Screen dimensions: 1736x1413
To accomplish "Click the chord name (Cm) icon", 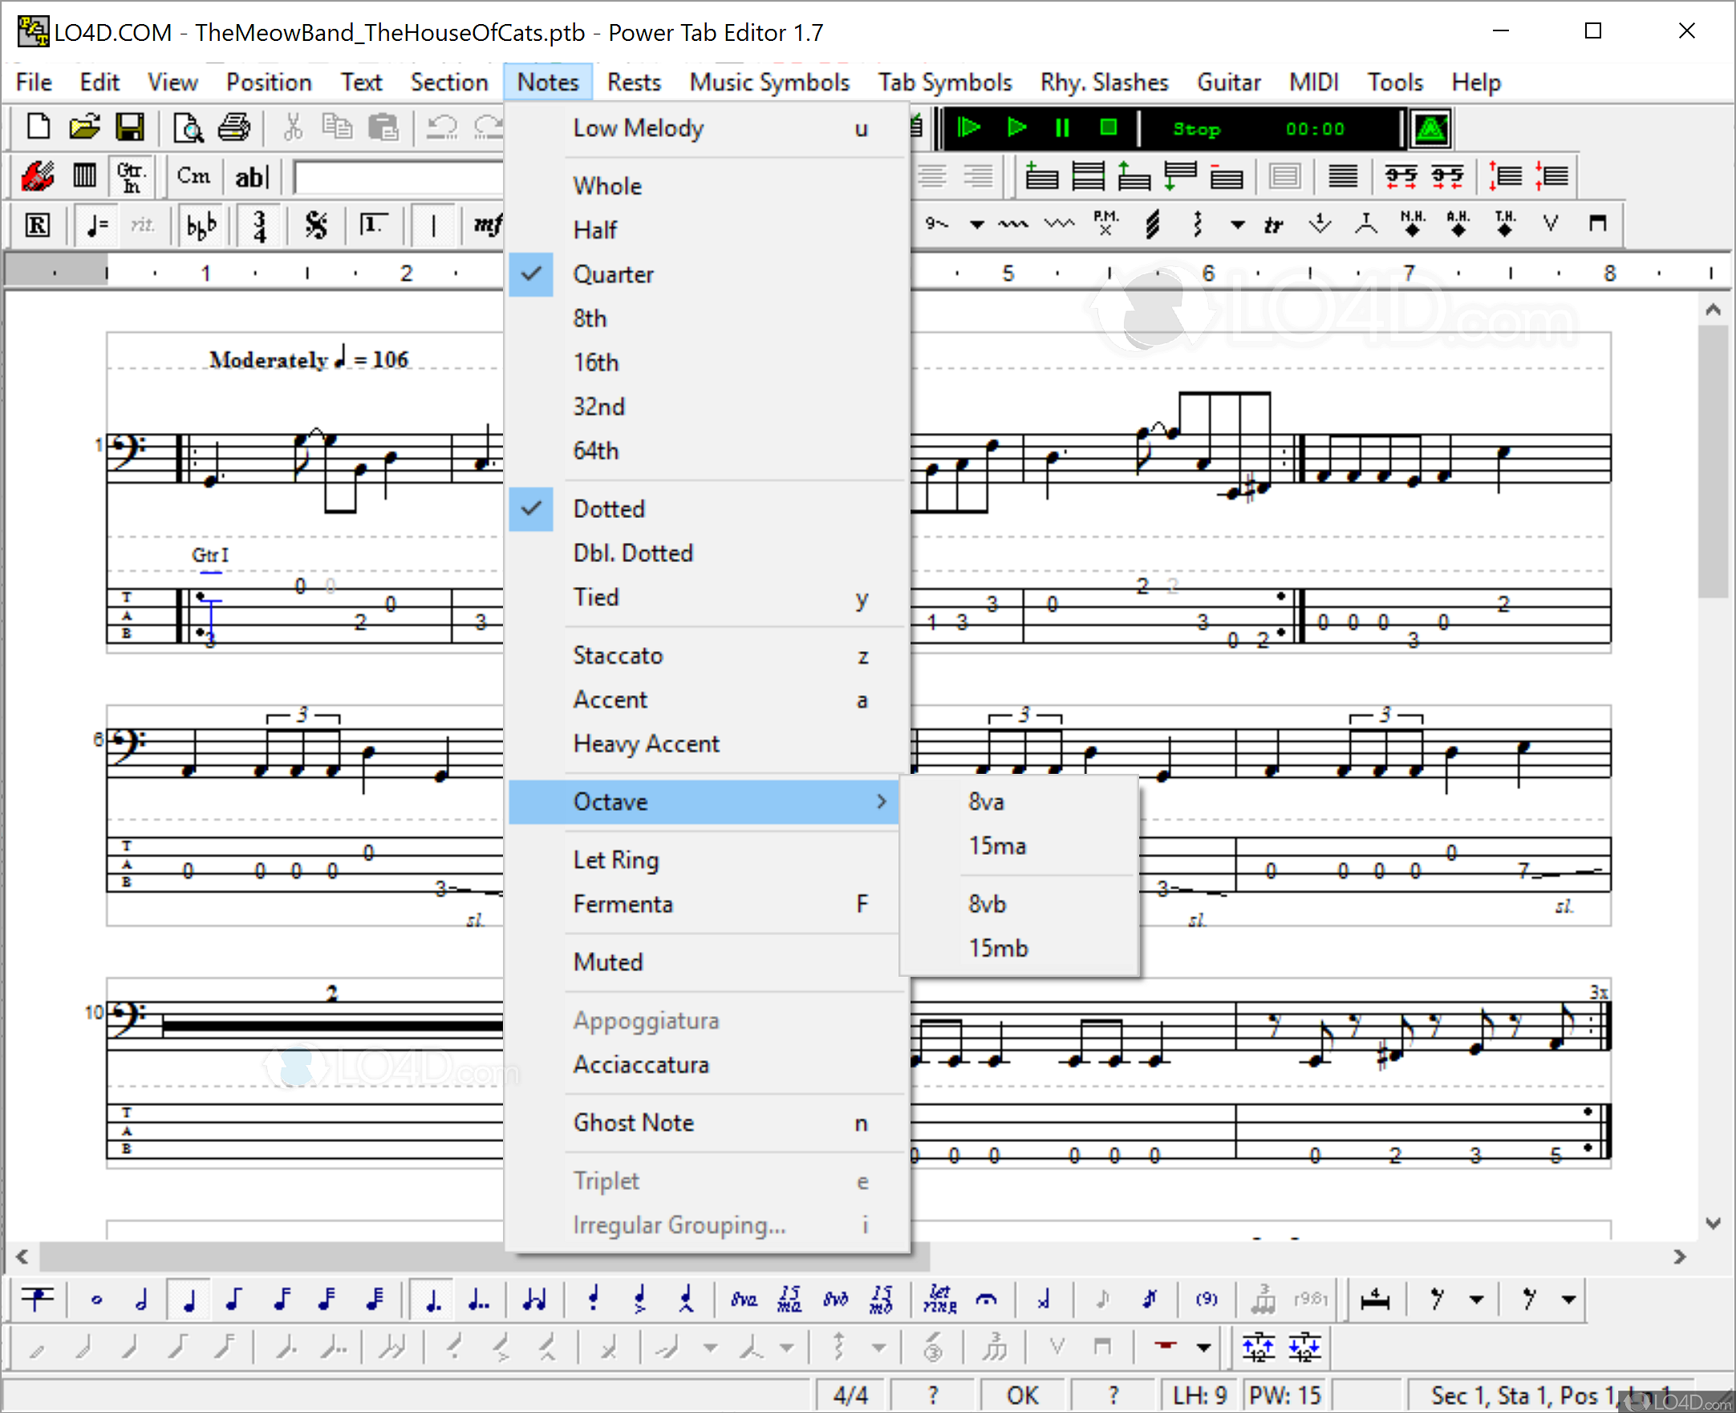I will [x=193, y=176].
